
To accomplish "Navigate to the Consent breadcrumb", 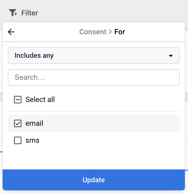I will [x=93, y=32].
